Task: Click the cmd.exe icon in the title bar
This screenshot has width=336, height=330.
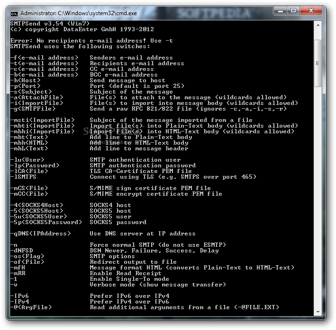Action: click(14, 13)
